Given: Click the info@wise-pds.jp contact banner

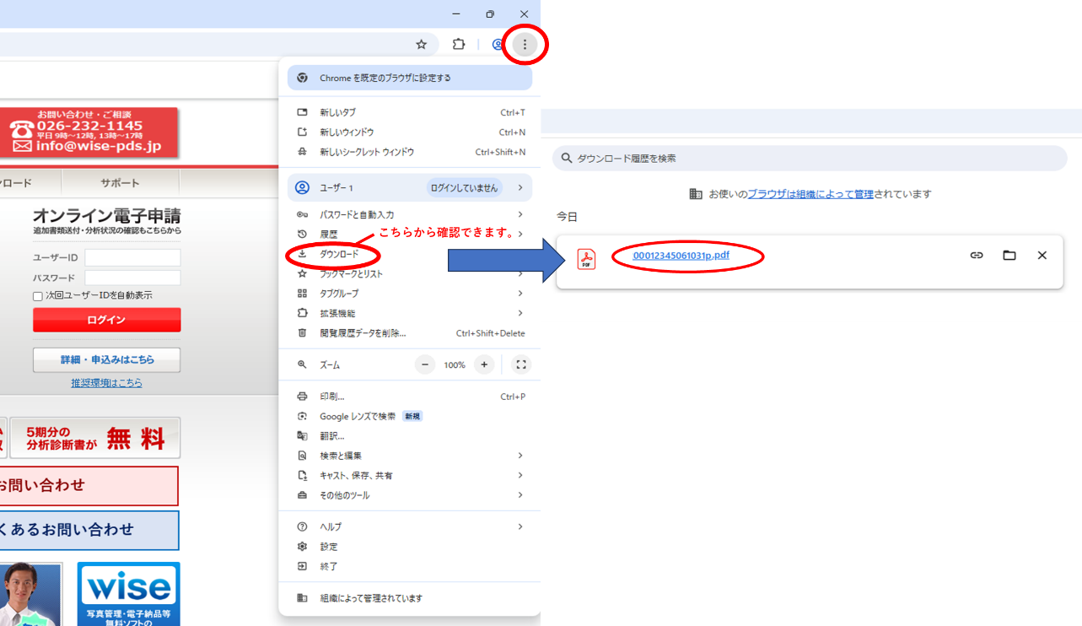Looking at the screenshot, I should pyautogui.click(x=89, y=132).
